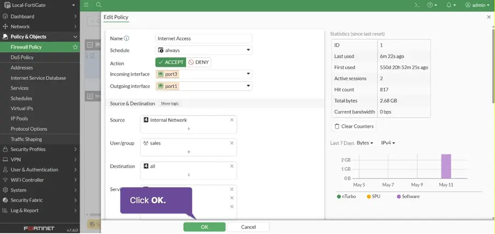The height and width of the screenshot is (234, 495).
Task: Remove the second Service entry
Action: tap(232, 198)
